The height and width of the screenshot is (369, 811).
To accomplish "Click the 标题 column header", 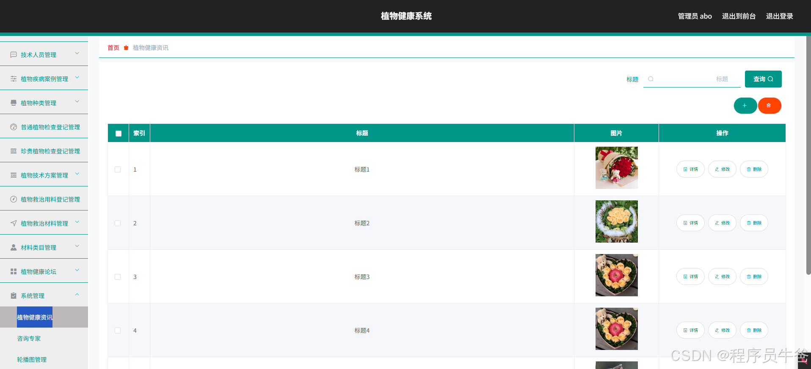I will pyautogui.click(x=362, y=133).
